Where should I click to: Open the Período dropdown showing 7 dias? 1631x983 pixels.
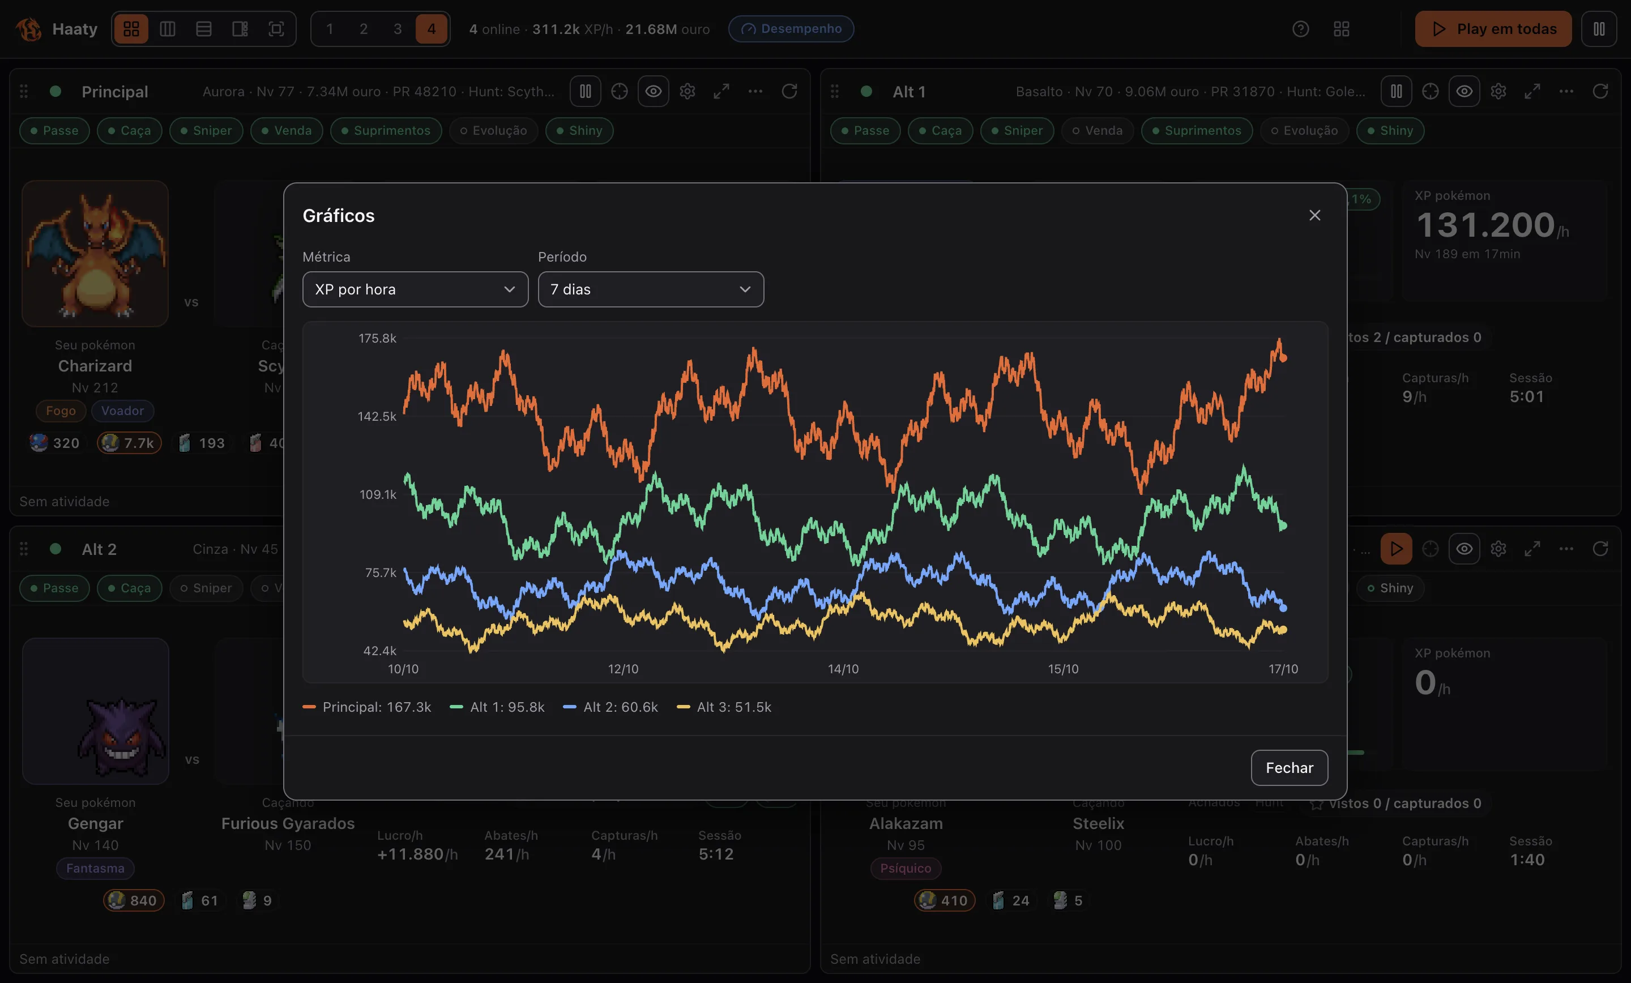coord(651,289)
